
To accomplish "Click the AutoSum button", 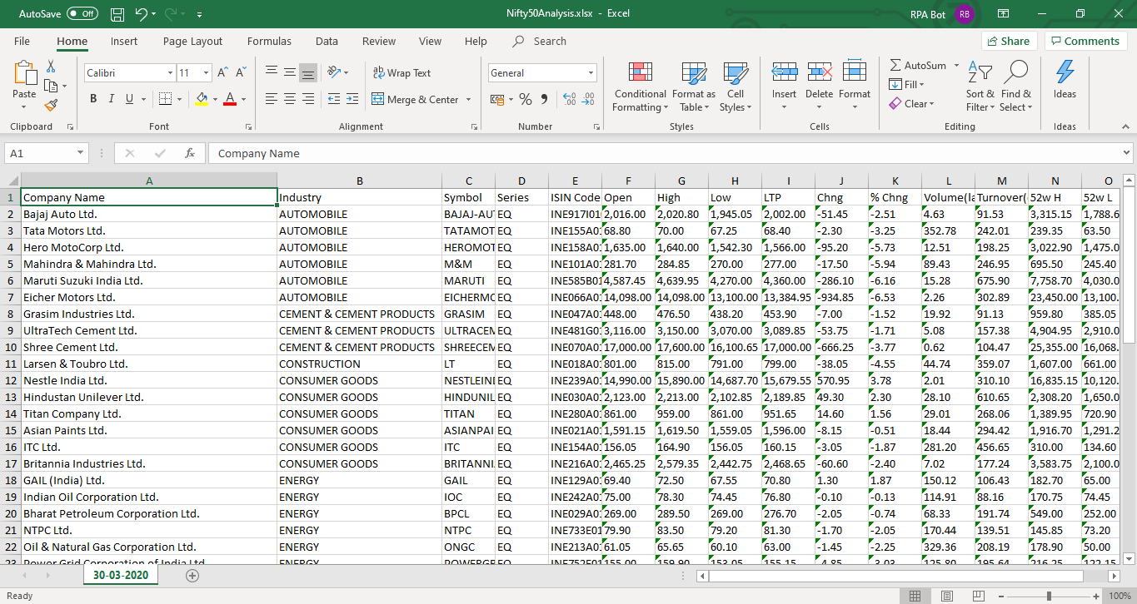I will 919,65.
